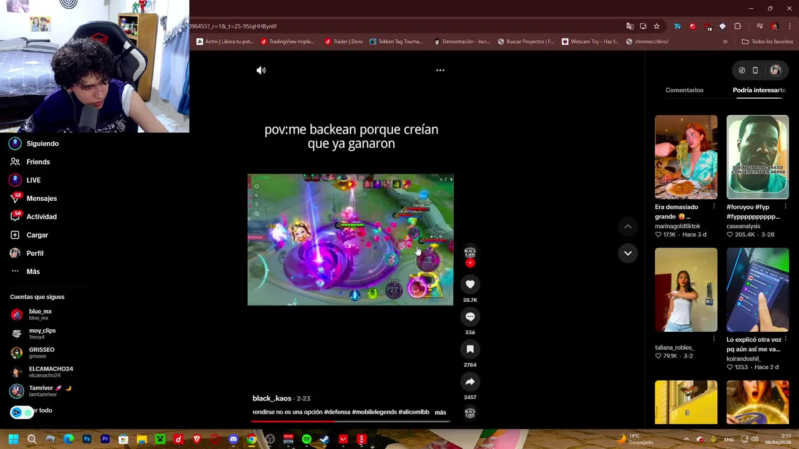799x449 pixels.
Task: Open the black_.kaos author name
Action: point(272,398)
